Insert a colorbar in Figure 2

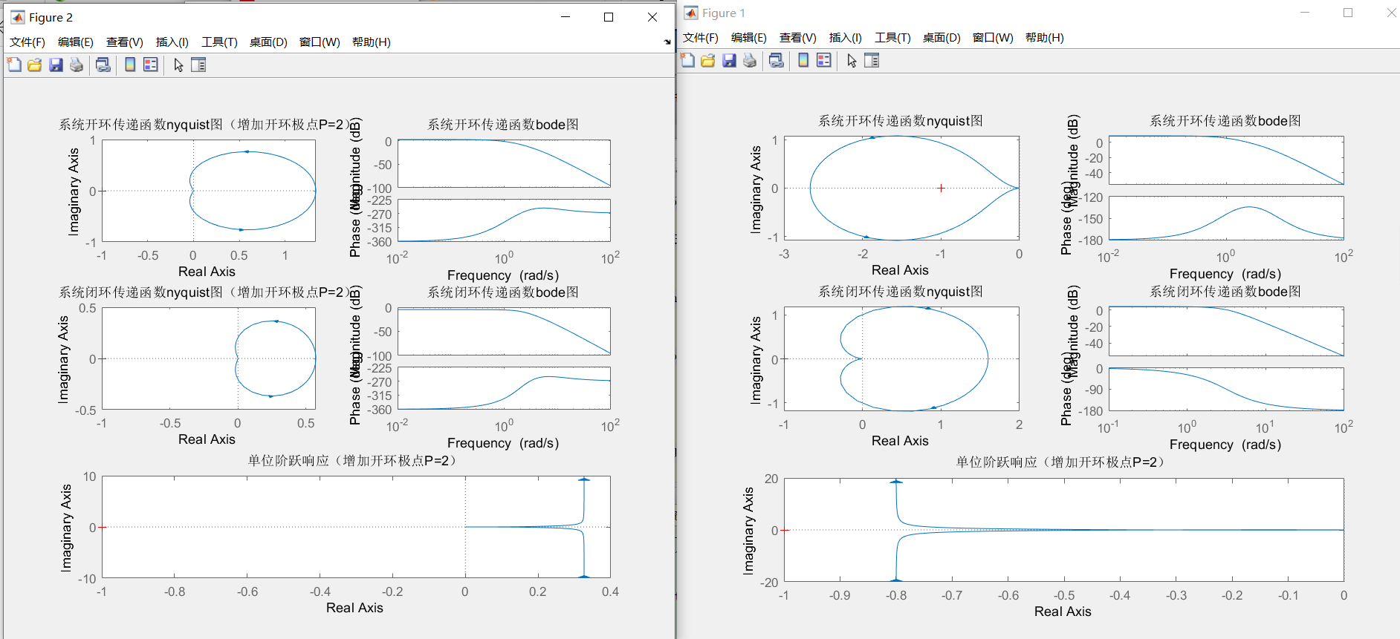pos(130,65)
